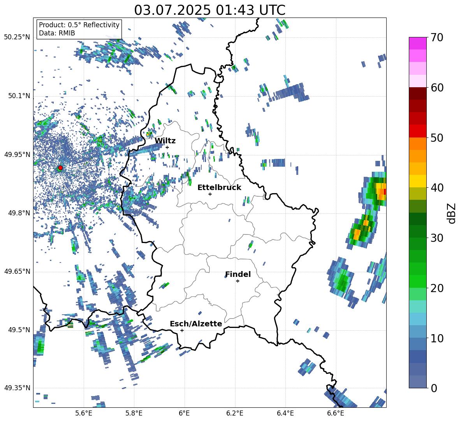Click the Wiltz city label
Screen dimensions: 461x421
pos(165,141)
